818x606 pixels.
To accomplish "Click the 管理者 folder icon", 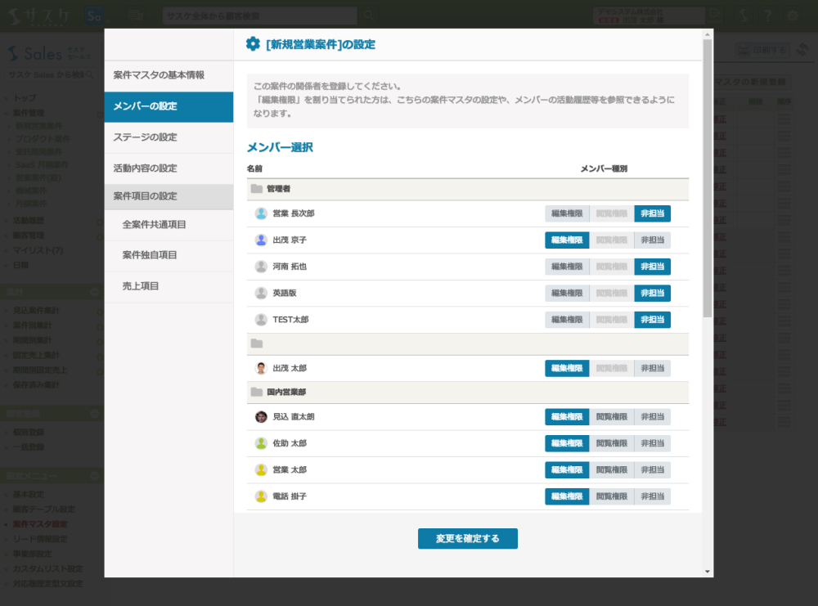I will coord(257,189).
